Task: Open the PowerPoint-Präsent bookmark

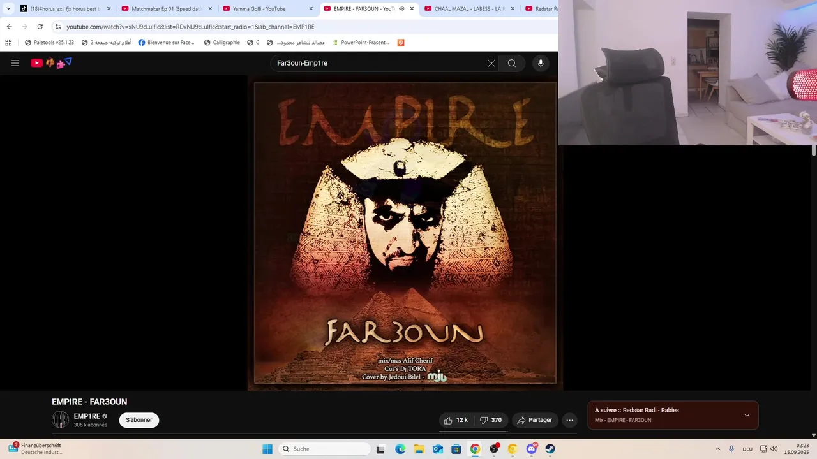Action: click(360, 43)
